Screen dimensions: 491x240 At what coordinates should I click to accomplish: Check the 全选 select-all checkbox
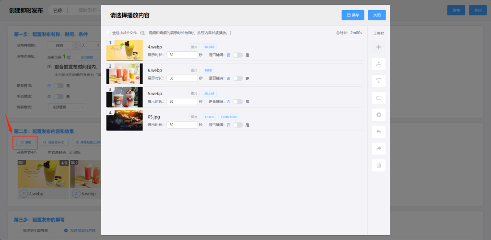(108, 33)
